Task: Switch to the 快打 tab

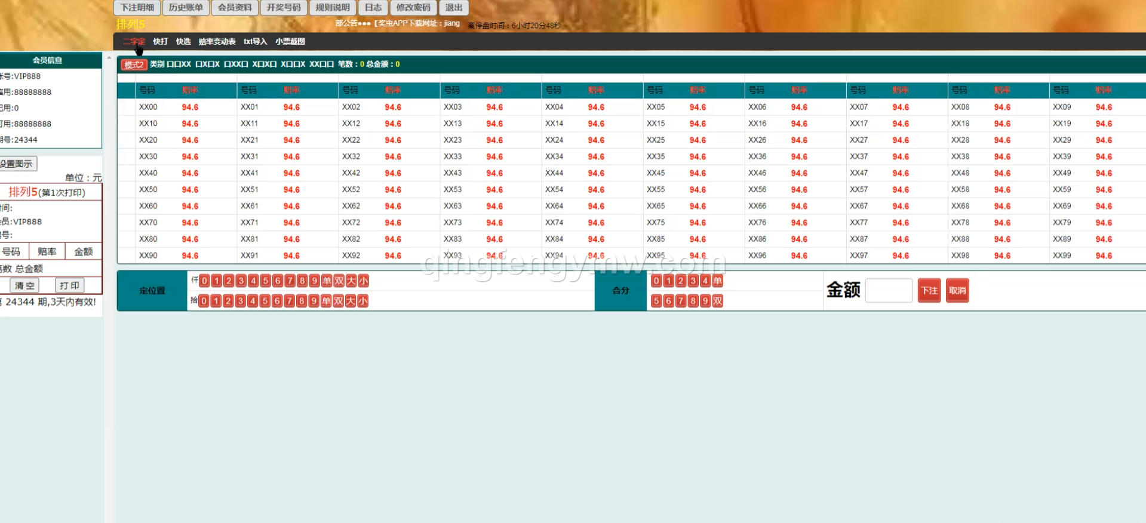Action: [x=160, y=42]
